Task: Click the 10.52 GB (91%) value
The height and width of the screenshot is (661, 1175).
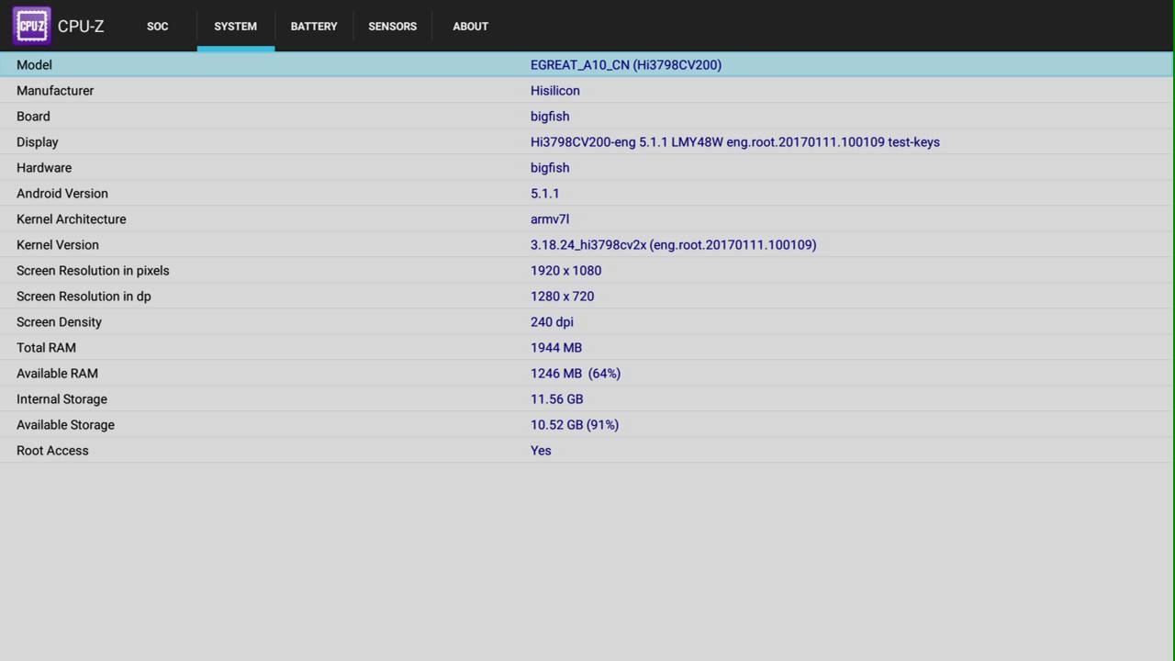Action: coord(575,425)
